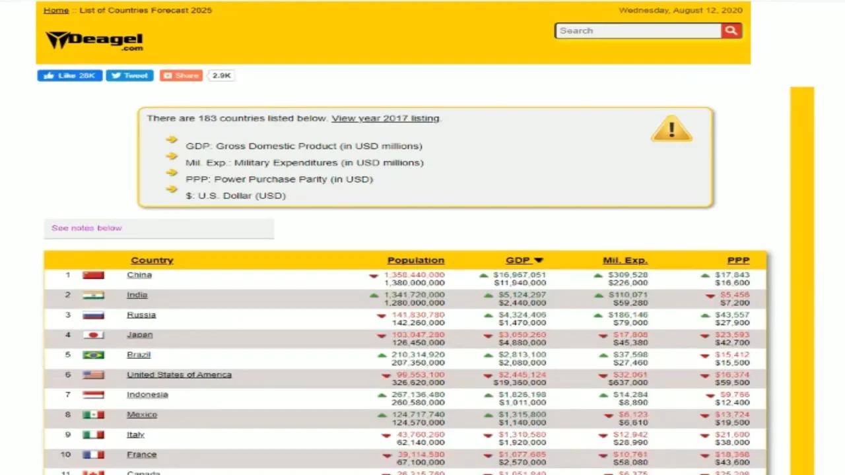This screenshot has height=475, width=845.
Task: Open the China country link
Action: tap(139, 275)
